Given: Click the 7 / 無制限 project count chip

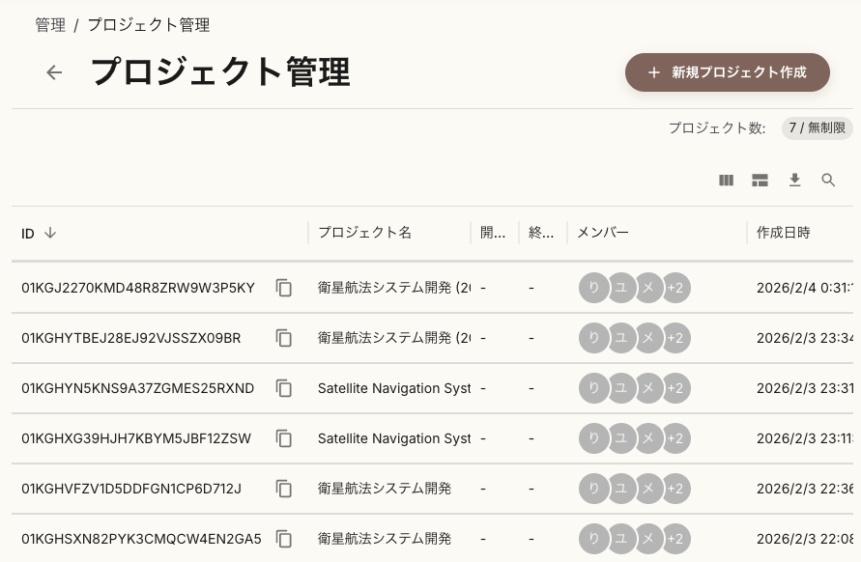Looking at the screenshot, I should [x=817, y=128].
